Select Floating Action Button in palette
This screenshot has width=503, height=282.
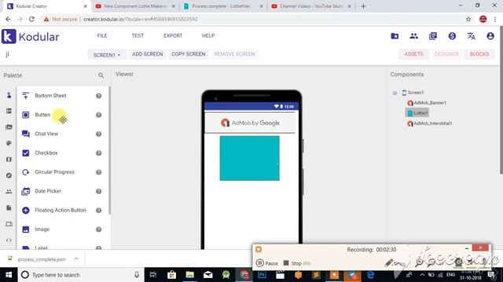pyautogui.click(x=61, y=210)
